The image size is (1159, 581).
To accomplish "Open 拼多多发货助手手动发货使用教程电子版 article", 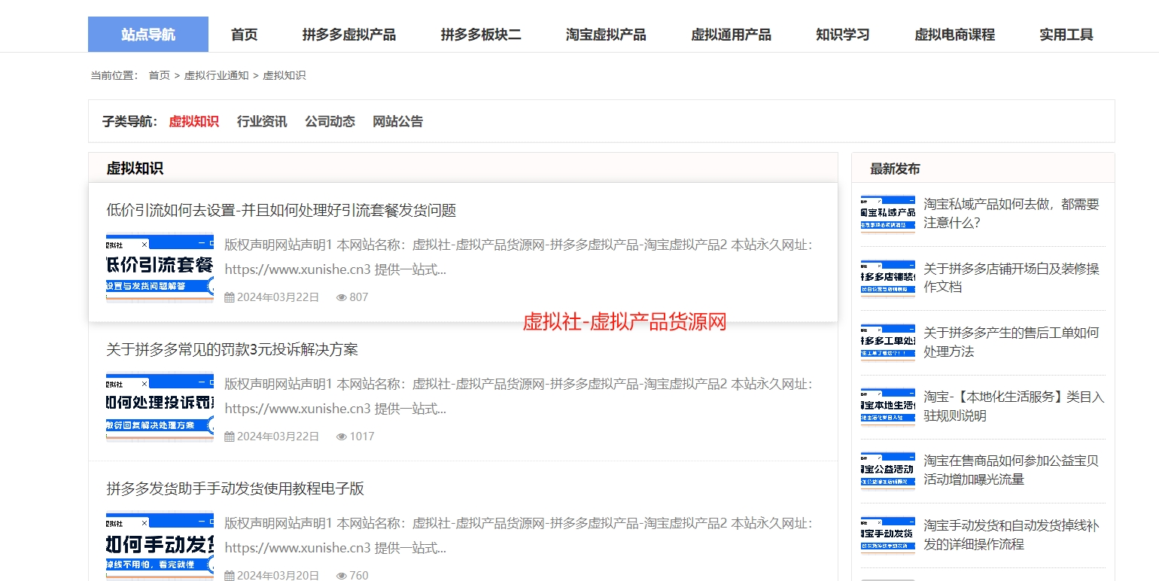I will click(234, 488).
